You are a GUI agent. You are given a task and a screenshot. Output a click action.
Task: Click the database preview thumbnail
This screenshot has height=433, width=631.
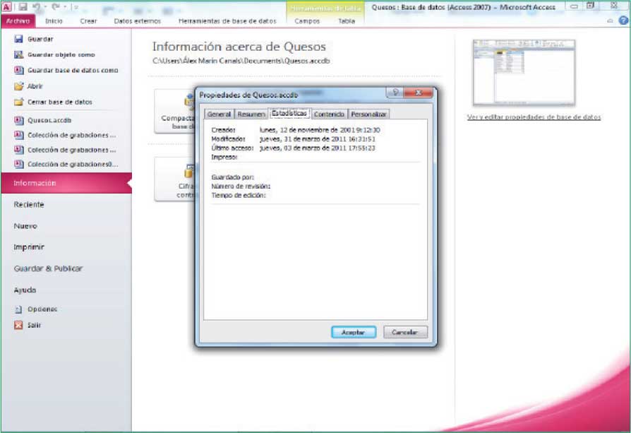524,71
